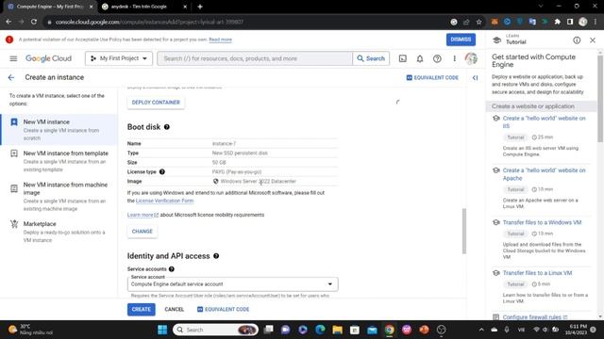604x339 pixels.
Task: Close the Tutorial panel
Action: [593, 40]
